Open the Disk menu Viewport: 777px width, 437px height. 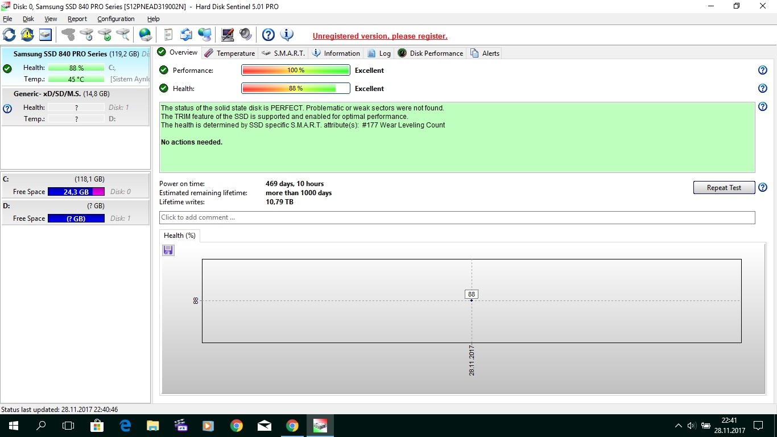[x=28, y=19]
